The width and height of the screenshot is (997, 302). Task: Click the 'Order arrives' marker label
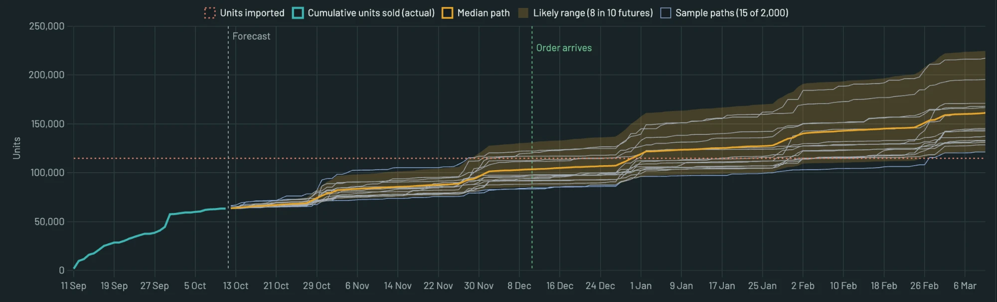pyautogui.click(x=564, y=48)
